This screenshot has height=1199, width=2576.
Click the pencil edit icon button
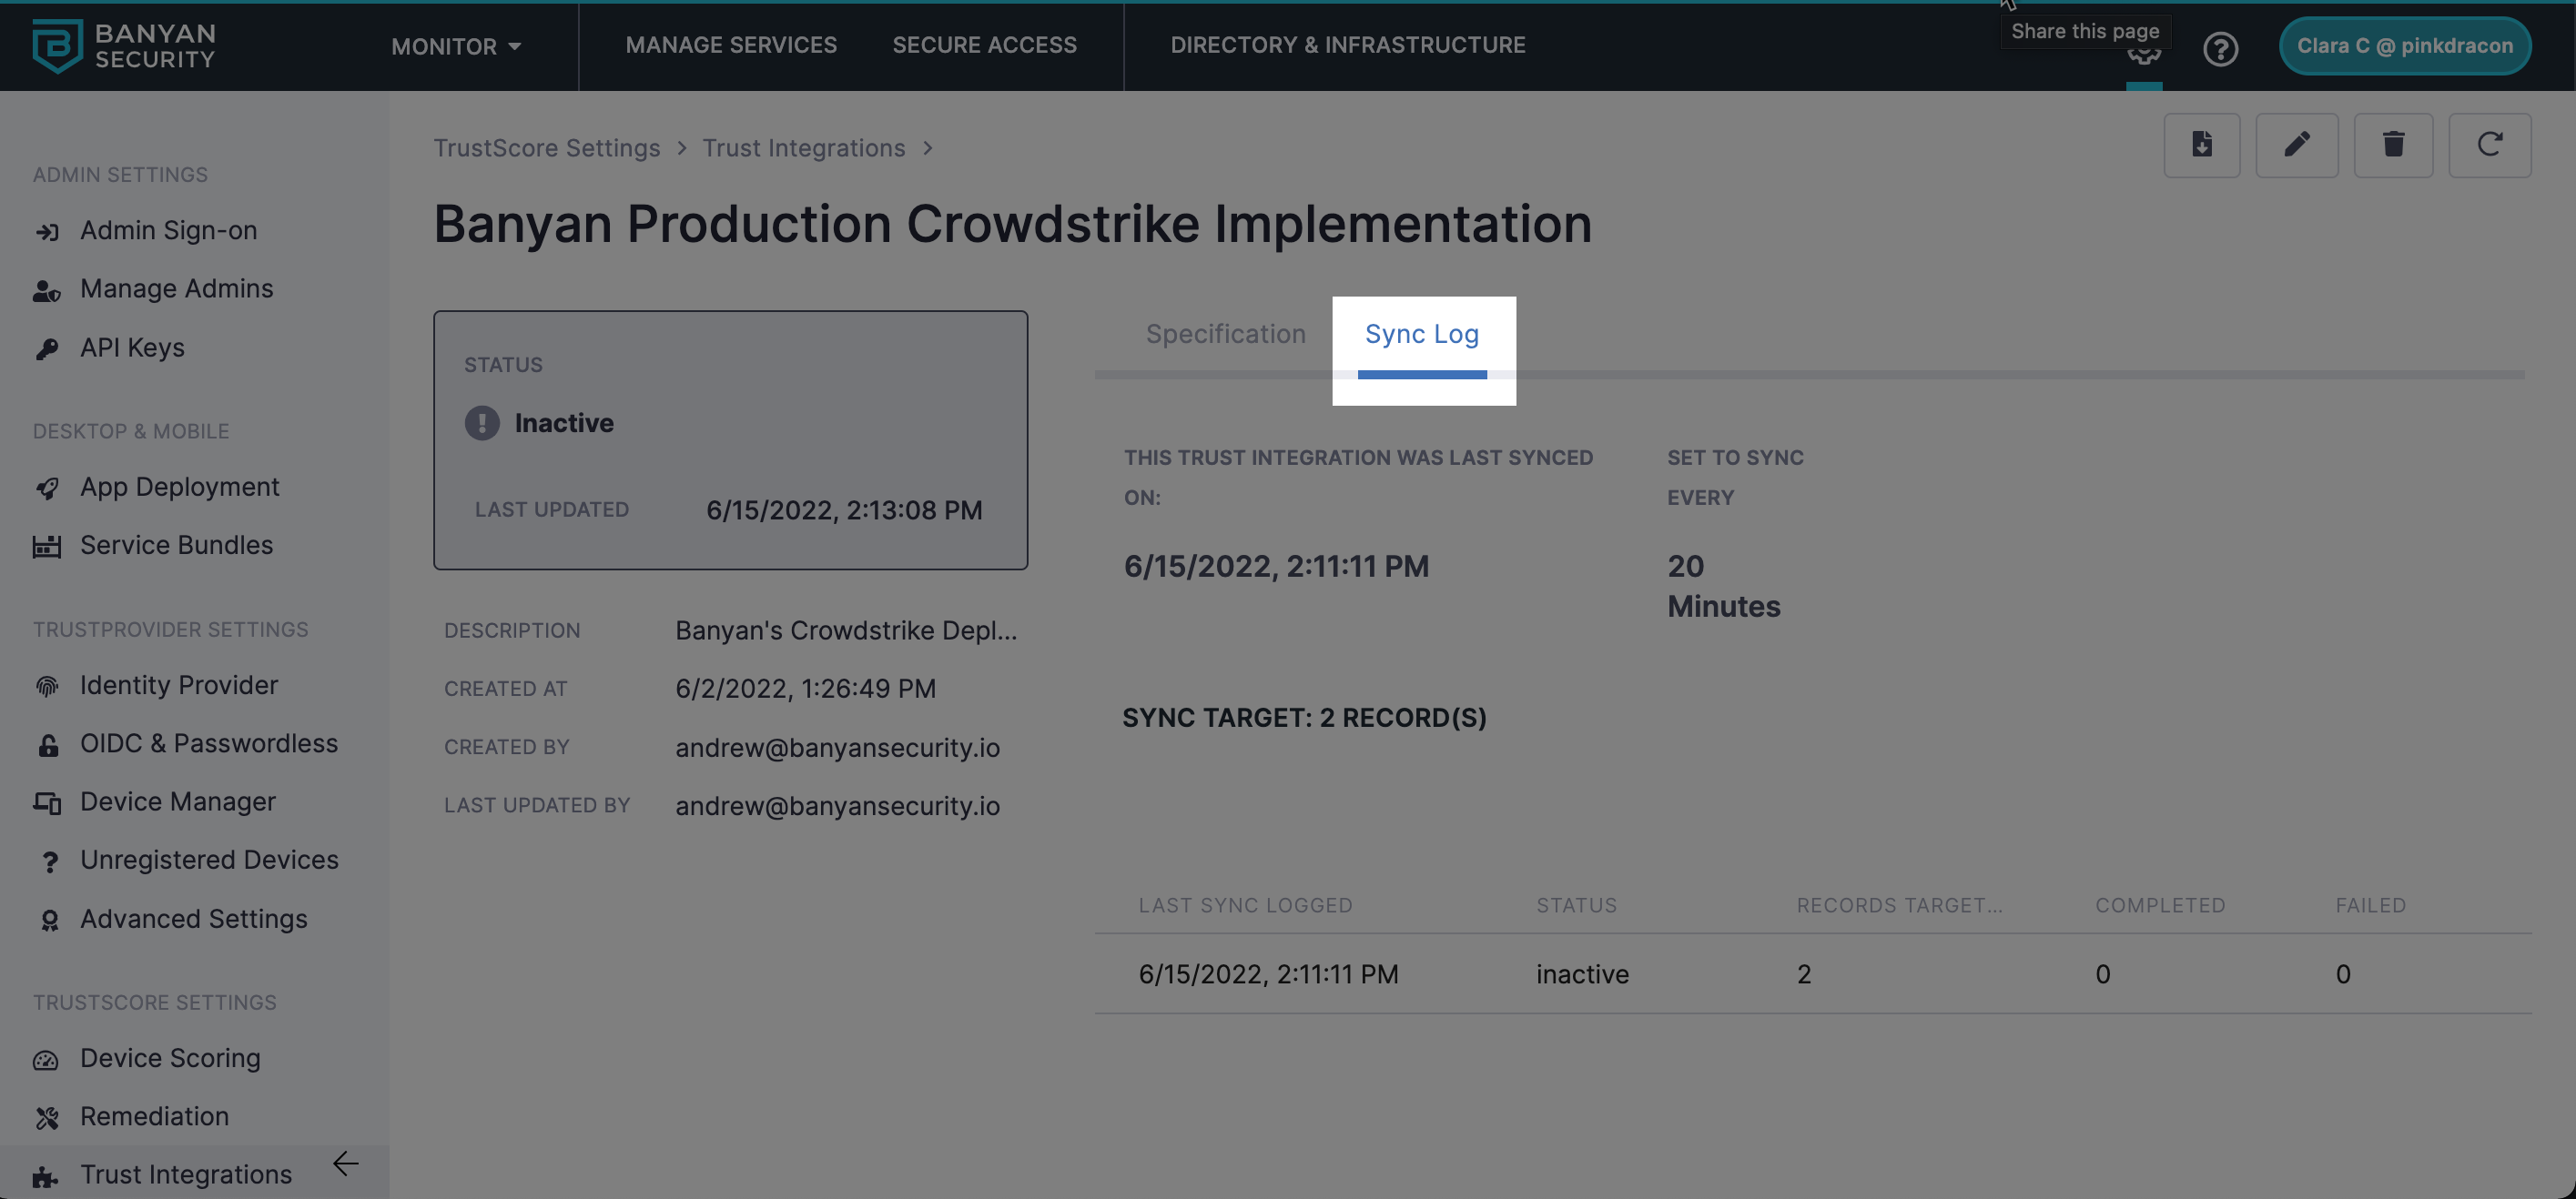tap(2296, 145)
